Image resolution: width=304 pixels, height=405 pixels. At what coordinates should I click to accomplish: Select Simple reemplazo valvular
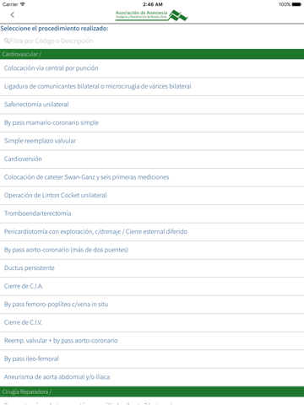point(152,141)
